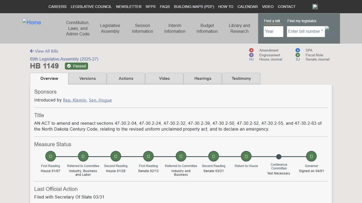Image resolution: width=362 pixels, height=203 pixels.
Task: Click the Home logo image
Action: 32,23
